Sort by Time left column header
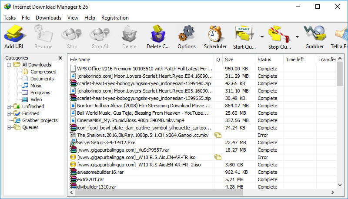Image resolution: width=348 pixels, height=199 pixels. pyautogui.click(x=300, y=60)
